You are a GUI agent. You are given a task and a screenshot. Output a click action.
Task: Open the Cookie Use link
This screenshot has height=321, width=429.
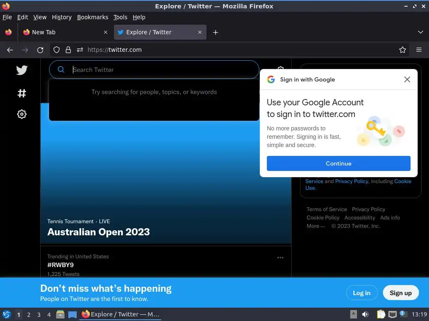click(x=403, y=181)
